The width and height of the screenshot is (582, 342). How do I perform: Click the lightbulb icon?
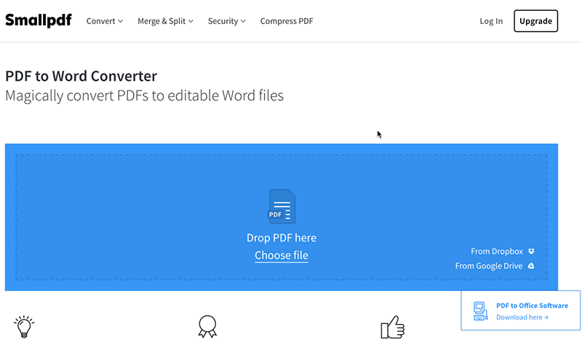24,327
